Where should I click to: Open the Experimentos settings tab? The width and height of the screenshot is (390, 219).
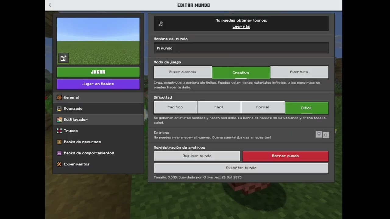click(98, 164)
